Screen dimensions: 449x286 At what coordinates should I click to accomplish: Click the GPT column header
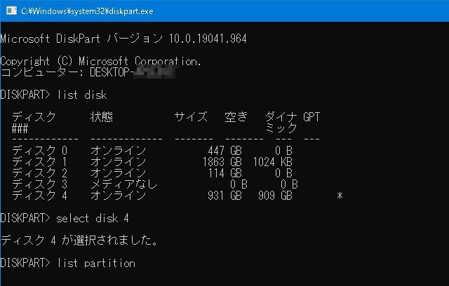coord(311,117)
